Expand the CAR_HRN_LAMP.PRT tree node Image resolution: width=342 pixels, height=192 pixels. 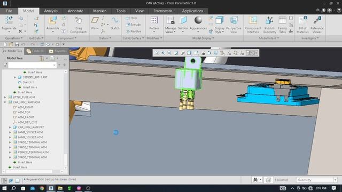coord(10,127)
